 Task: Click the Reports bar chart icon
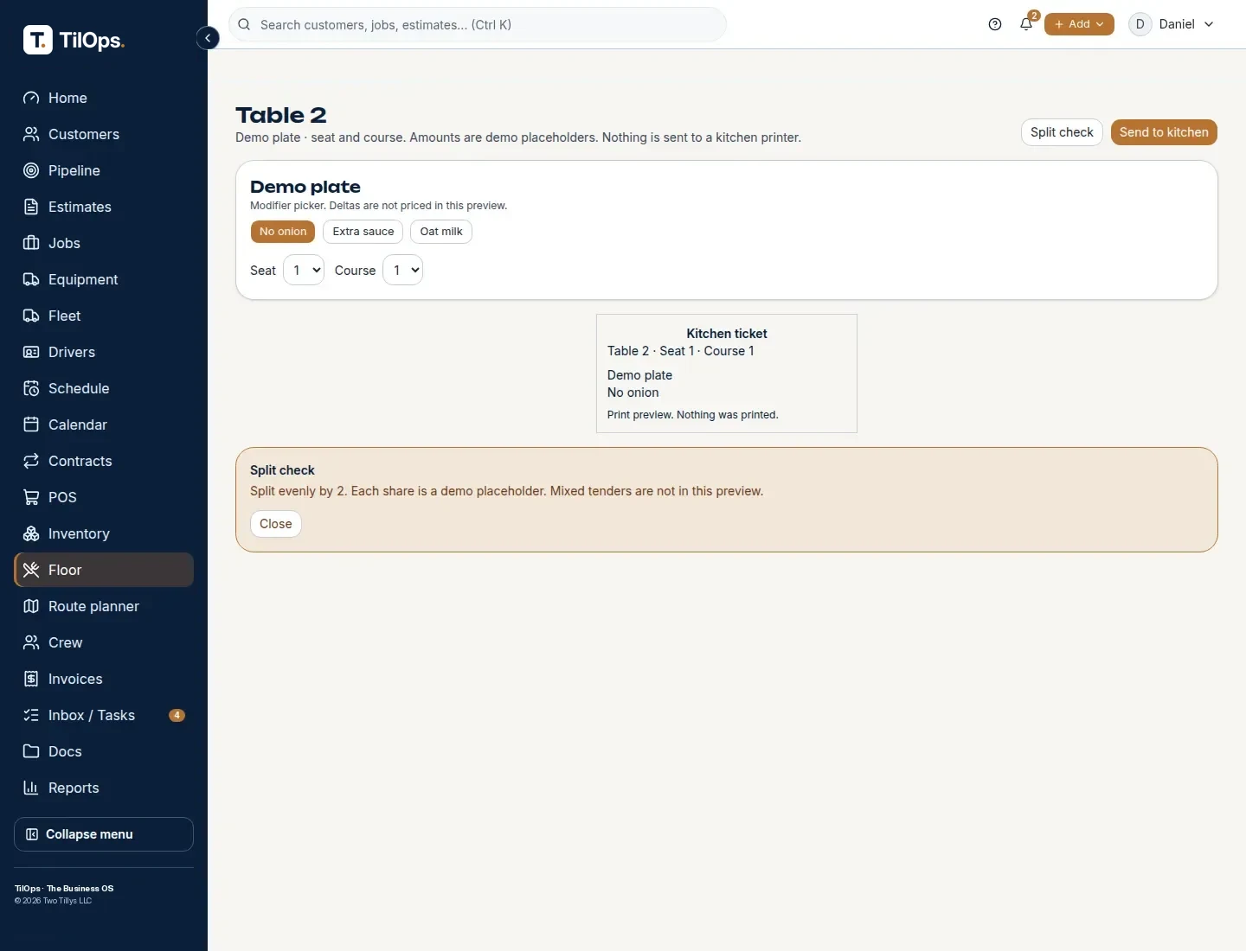coord(31,788)
